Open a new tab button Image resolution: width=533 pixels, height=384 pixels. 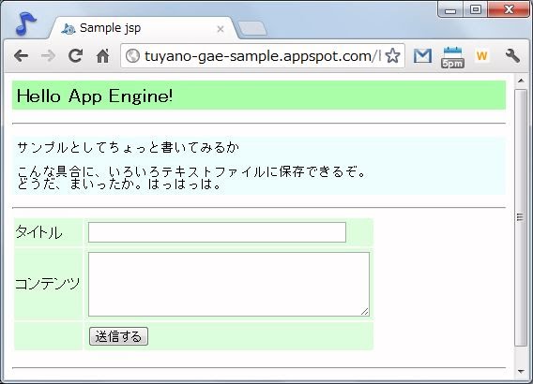point(251,28)
